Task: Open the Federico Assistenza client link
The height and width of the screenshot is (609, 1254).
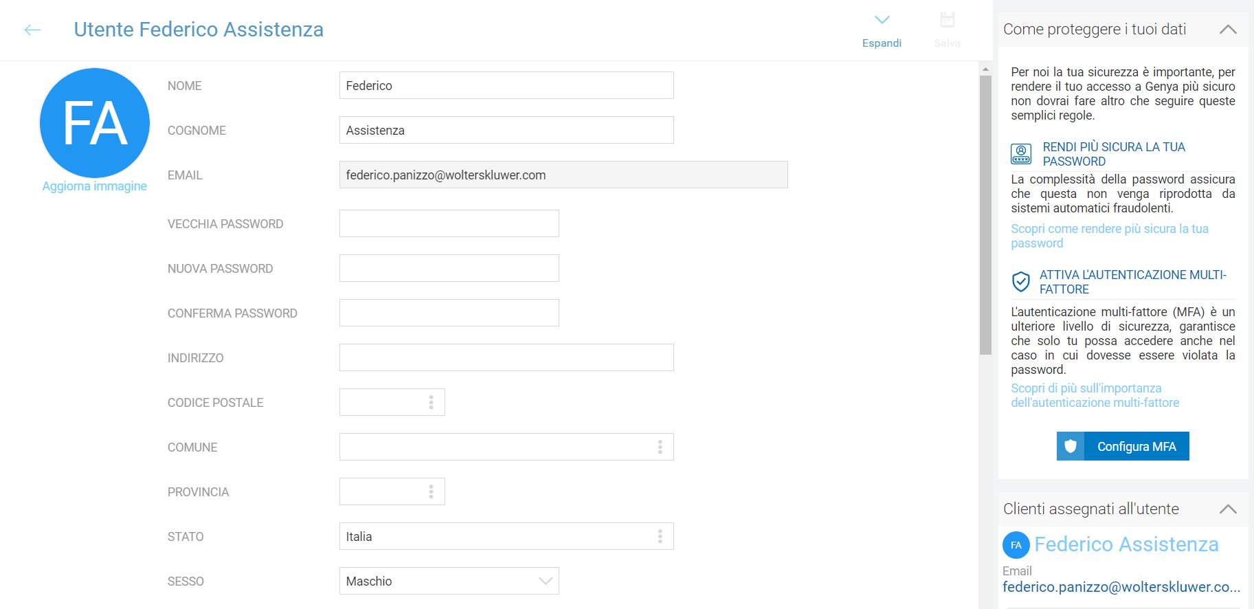Action: point(1126,544)
